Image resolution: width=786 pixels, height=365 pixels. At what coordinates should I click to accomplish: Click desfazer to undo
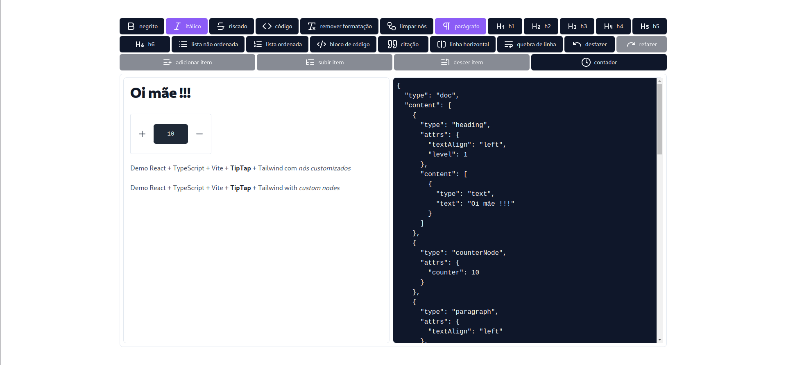[x=589, y=44]
